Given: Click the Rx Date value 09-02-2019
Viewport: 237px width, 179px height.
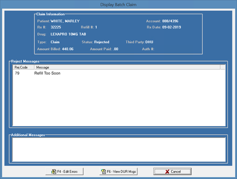Looking at the screenshot, I should pos(172,27).
